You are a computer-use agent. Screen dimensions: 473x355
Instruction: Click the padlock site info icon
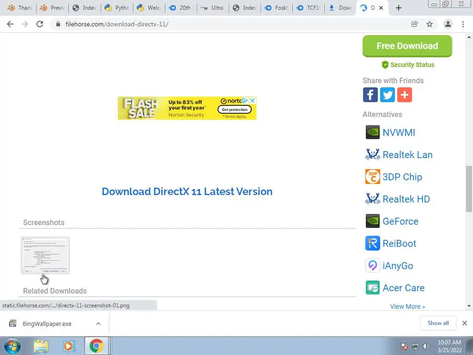tap(58, 24)
